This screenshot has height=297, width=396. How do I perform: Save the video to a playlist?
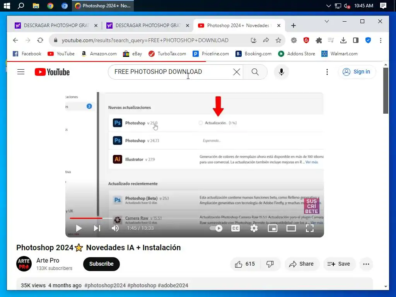coord(339,264)
